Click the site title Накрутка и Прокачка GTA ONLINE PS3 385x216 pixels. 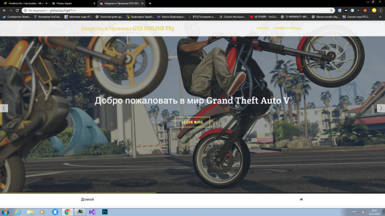tap(127, 28)
